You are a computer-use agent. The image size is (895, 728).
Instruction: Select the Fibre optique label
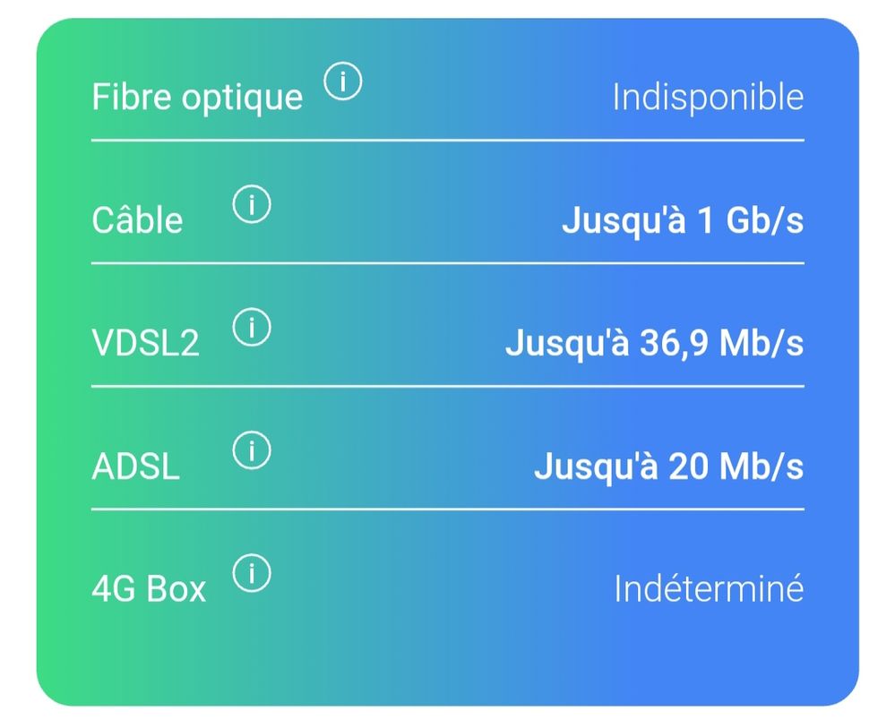(197, 97)
